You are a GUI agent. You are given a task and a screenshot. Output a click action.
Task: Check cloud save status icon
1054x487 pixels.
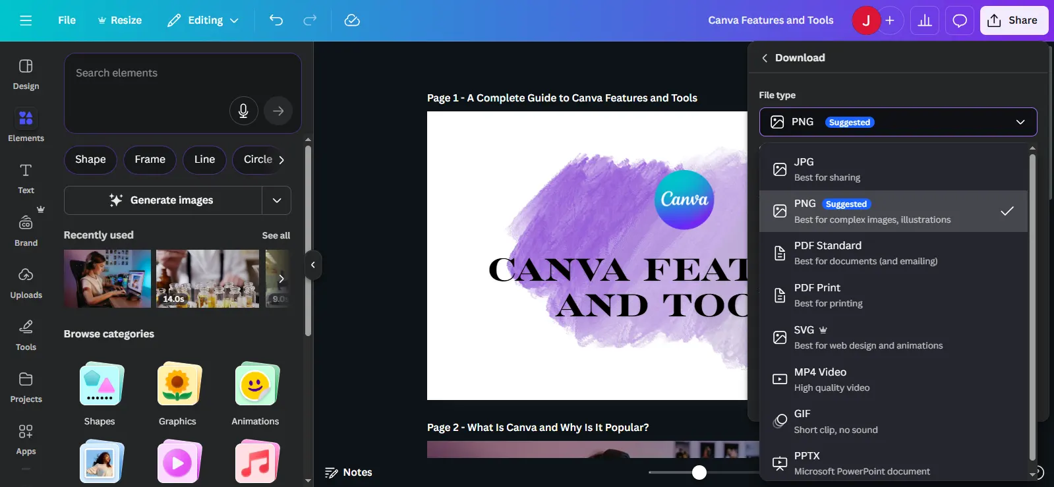tap(352, 20)
